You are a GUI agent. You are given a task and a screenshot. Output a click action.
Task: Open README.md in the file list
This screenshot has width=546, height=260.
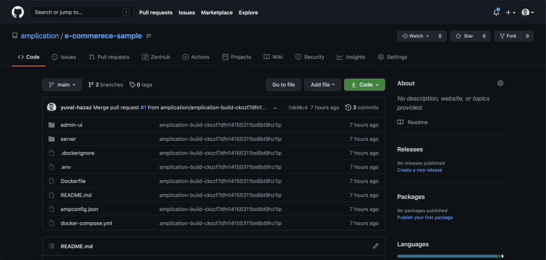coord(76,195)
